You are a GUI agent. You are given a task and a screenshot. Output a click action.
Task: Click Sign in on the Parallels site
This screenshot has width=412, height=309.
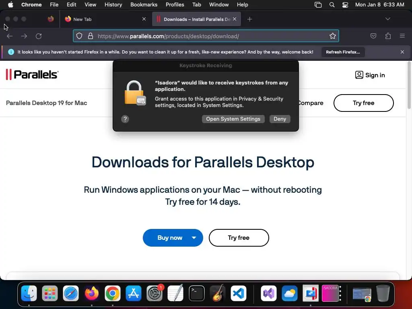(370, 75)
